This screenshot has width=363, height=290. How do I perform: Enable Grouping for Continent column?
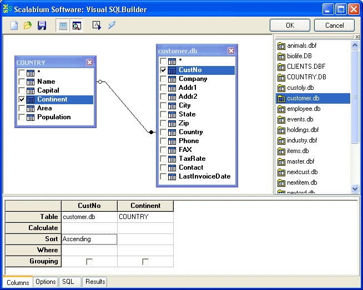point(145,262)
